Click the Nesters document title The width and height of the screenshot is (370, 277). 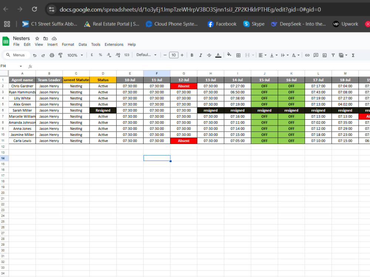pos(21,38)
